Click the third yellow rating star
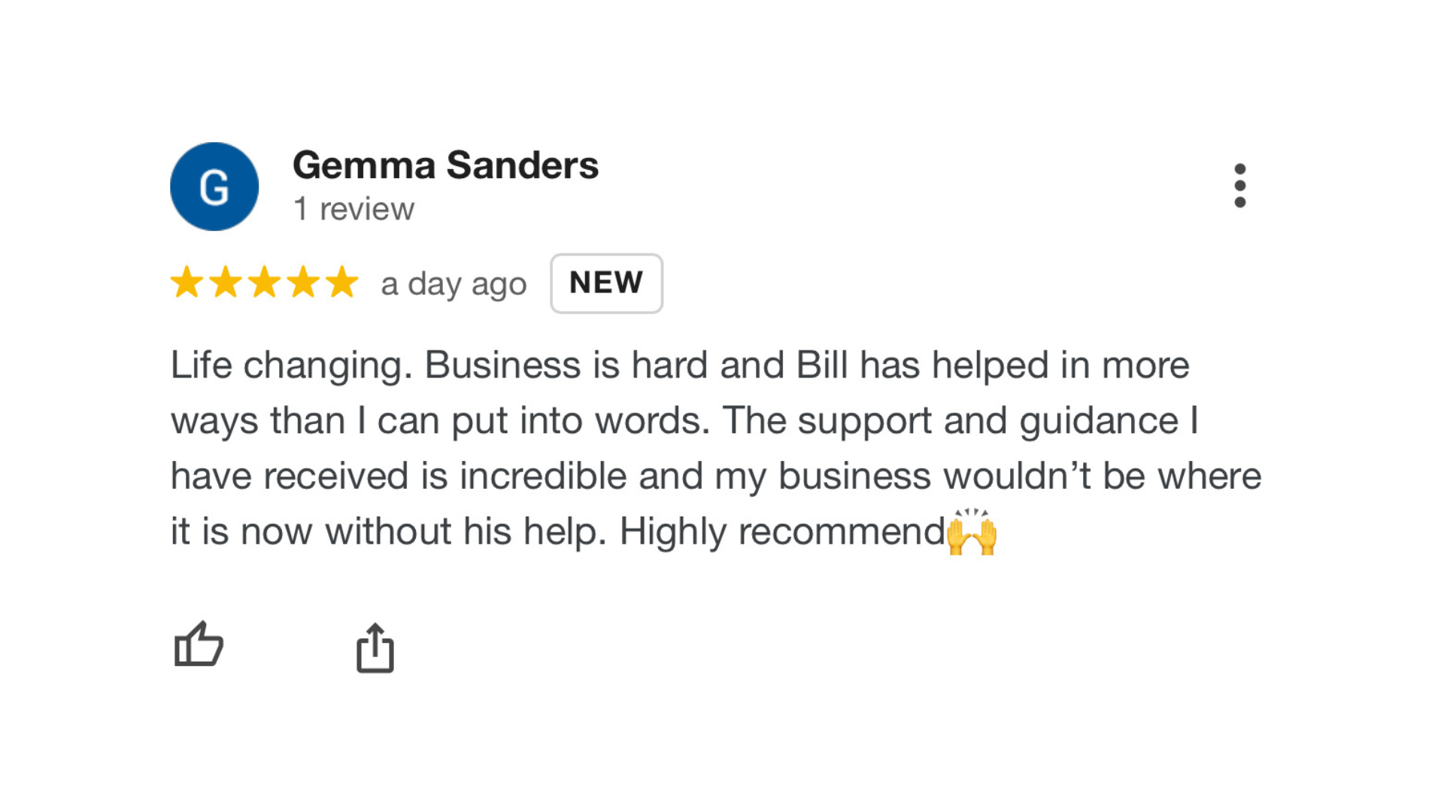This screenshot has width=1444, height=812. pyautogui.click(x=265, y=283)
